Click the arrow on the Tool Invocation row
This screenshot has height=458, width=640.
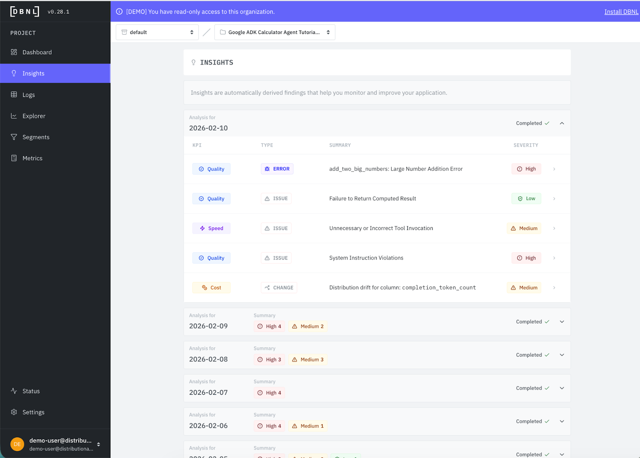(554, 228)
